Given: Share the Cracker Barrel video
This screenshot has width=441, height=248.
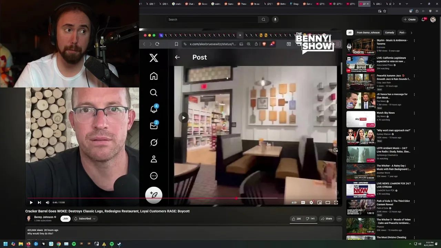Looking at the screenshot, I should pos(326,219).
